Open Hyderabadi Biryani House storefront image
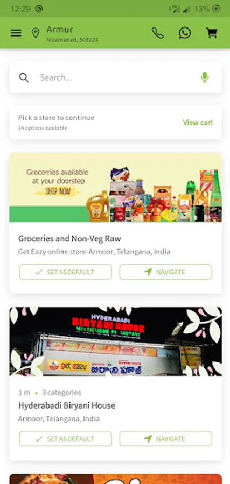The height and width of the screenshot is (484, 230). point(115,341)
